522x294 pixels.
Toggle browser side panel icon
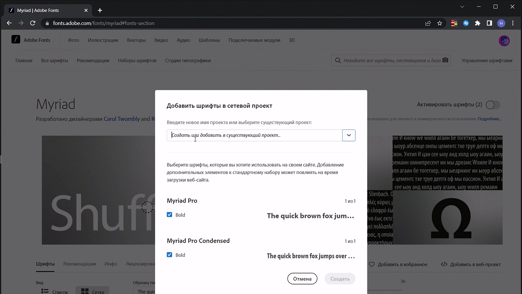[489, 23]
